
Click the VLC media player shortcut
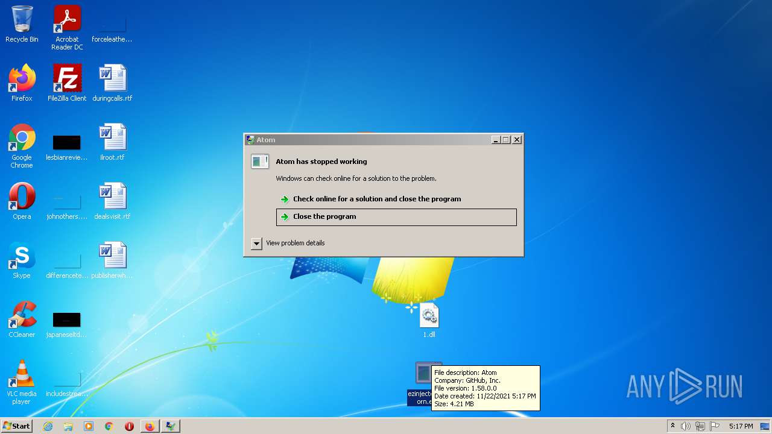tap(22, 382)
